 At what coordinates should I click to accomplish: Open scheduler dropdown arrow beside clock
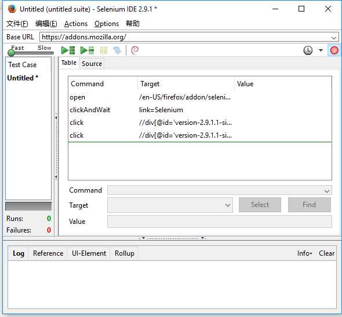click(x=321, y=50)
